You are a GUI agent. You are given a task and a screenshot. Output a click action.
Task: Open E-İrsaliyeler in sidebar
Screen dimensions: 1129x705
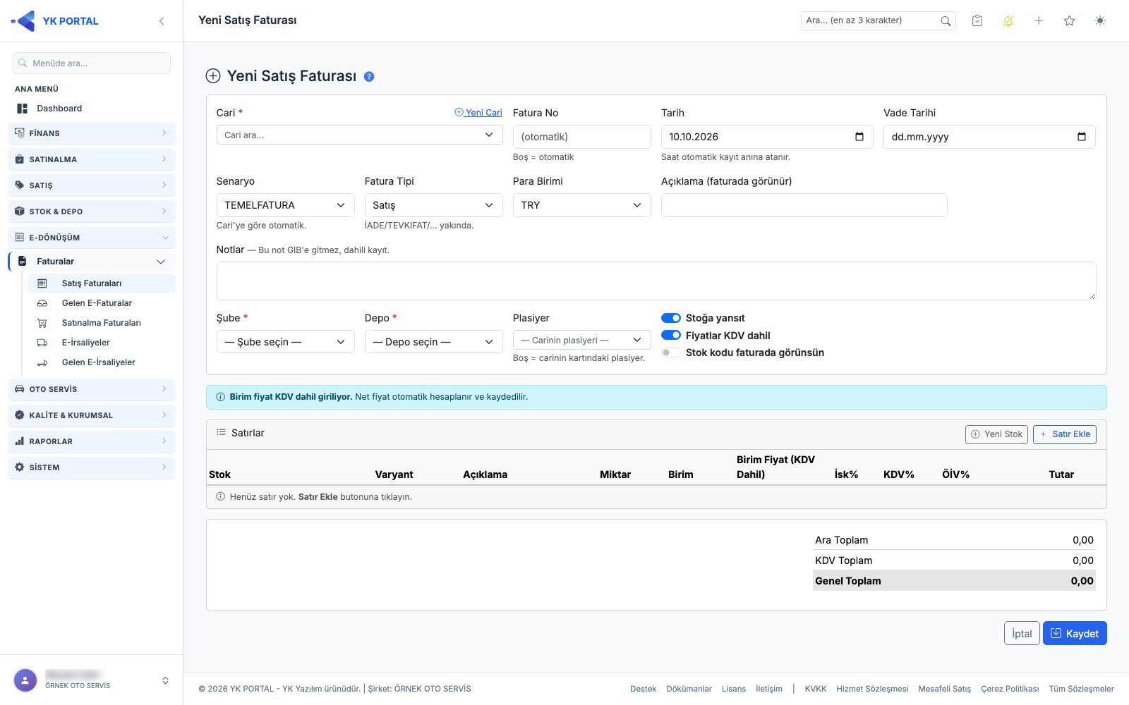point(101,343)
